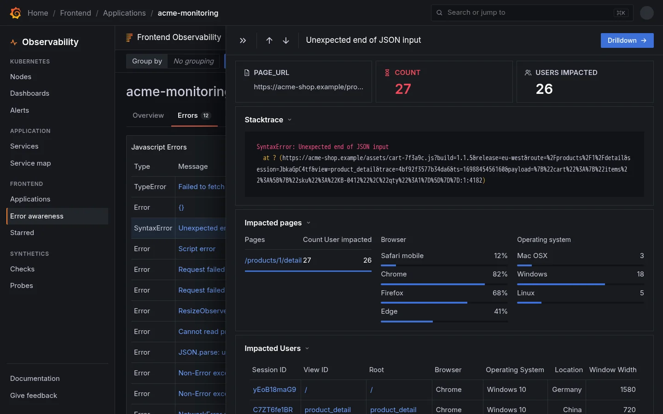Open Starred in the sidebar
Screen dimensions: 663x414
pyautogui.click(x=22, y=233)
